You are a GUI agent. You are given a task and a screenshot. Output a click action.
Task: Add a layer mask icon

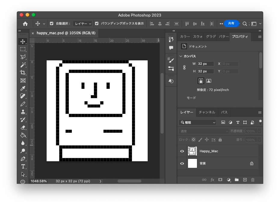click(x=220, y=180)
